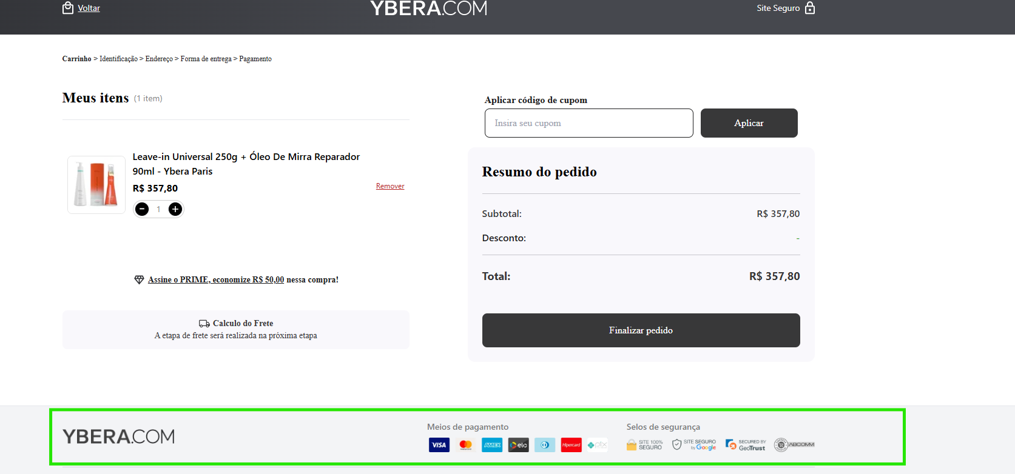Click the Meios de pagamento label
This screenshot has width=1015, height=474.
[468, 427]
